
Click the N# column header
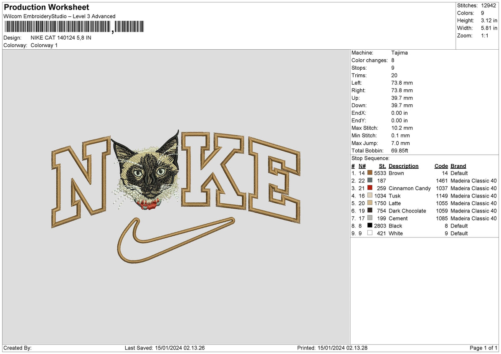[362, 166]
